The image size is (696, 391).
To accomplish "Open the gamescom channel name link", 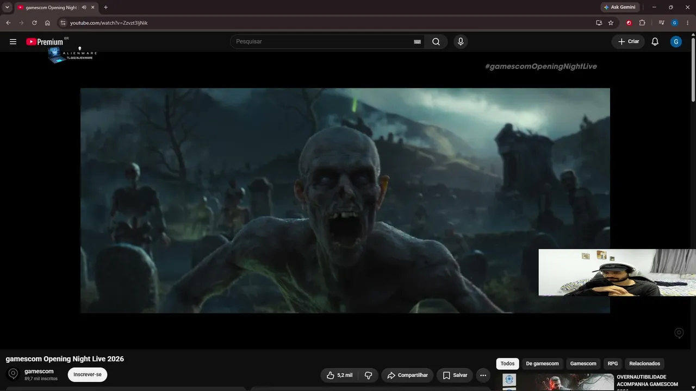I will pyautogui.click(x=39, y=371).
